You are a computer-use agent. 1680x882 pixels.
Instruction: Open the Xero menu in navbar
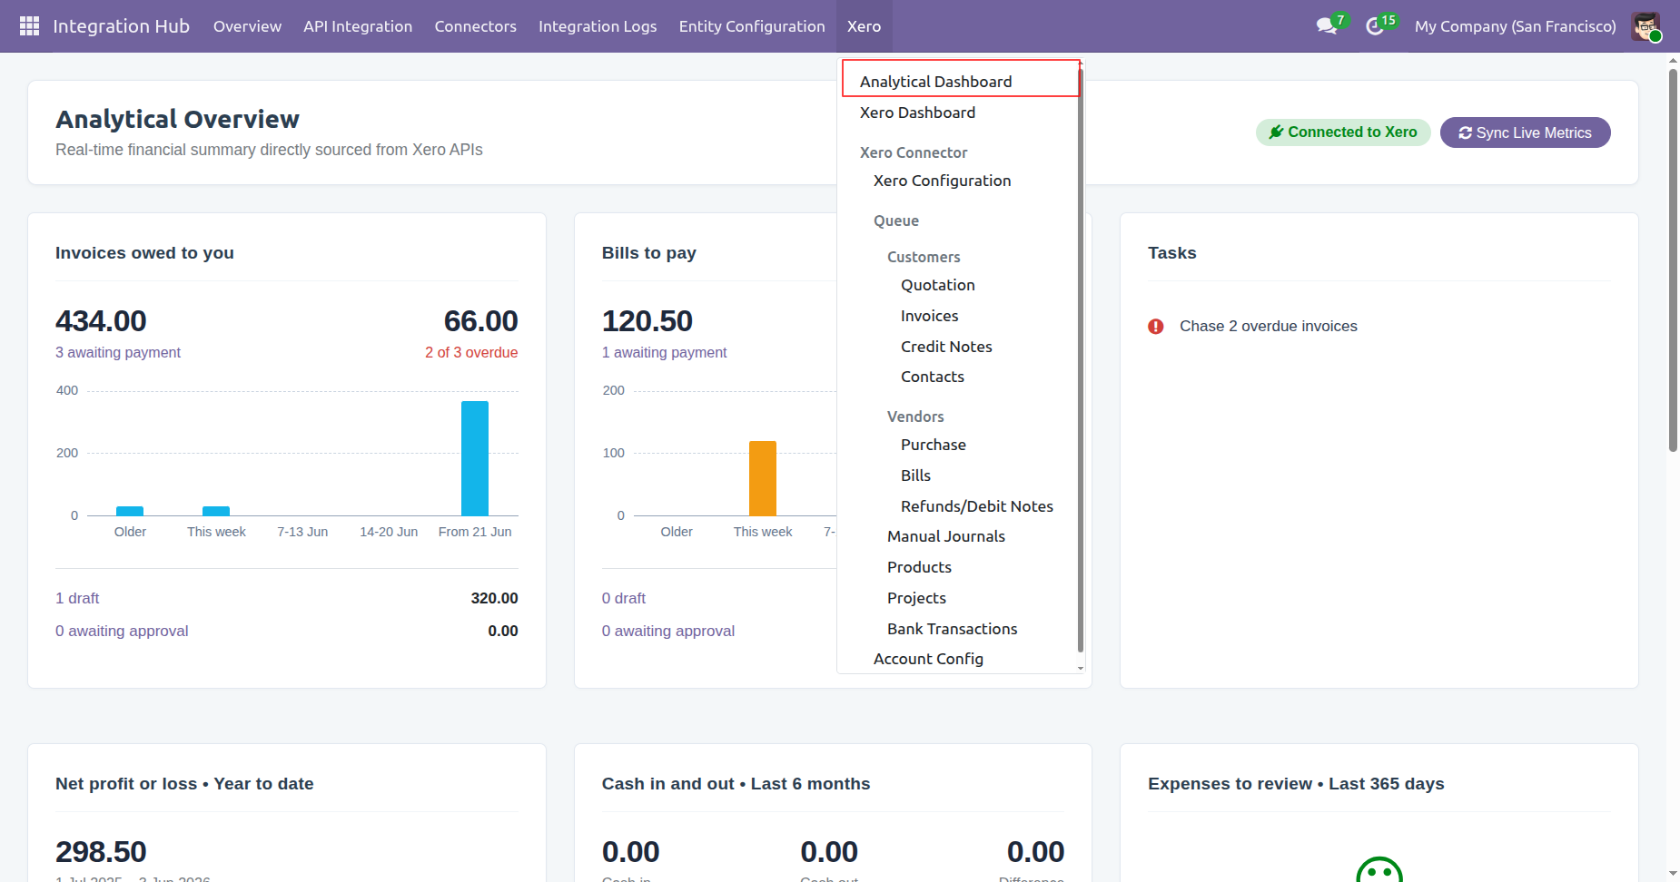[864, 26]
